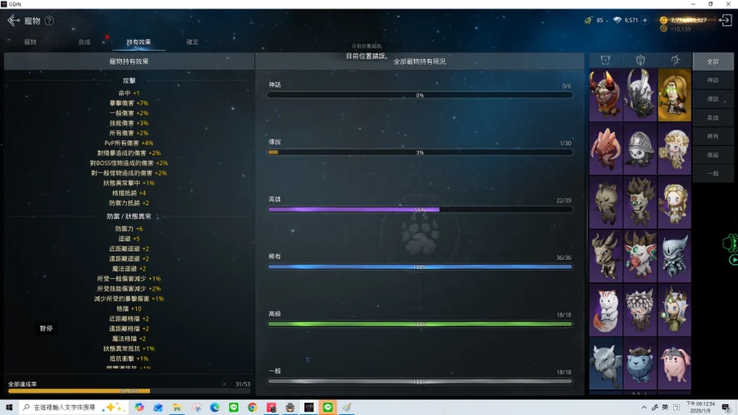738x415 pixels.
Task: Click the back arrow next to 寵物
Action: [x=13, y=21]
